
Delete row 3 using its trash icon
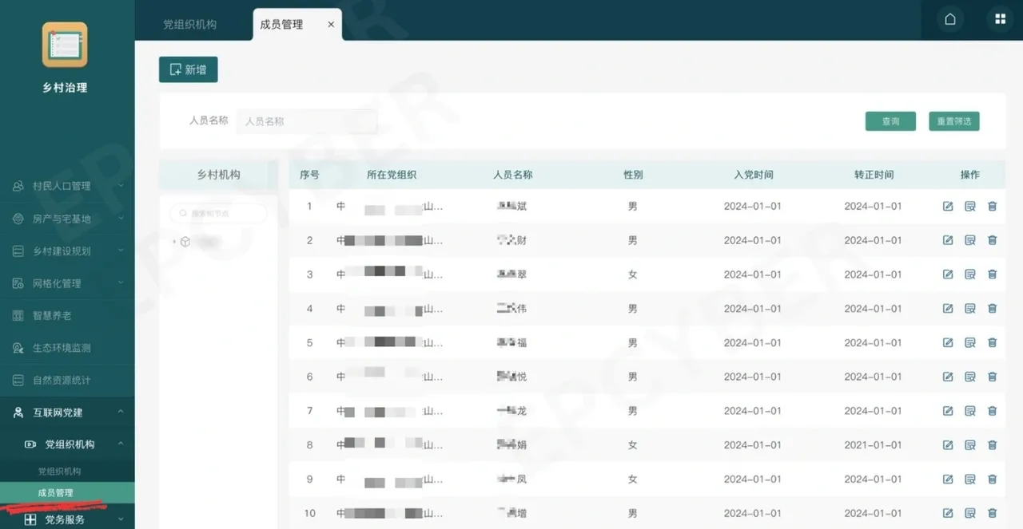tap(992, 274)
